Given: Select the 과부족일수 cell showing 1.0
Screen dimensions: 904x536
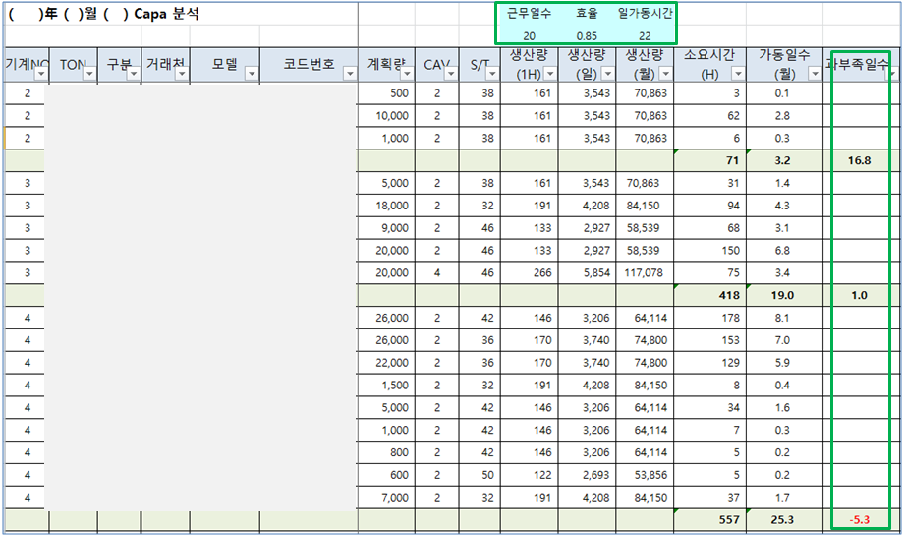Looking at the screenshot, I should click(x=860, y=295).
